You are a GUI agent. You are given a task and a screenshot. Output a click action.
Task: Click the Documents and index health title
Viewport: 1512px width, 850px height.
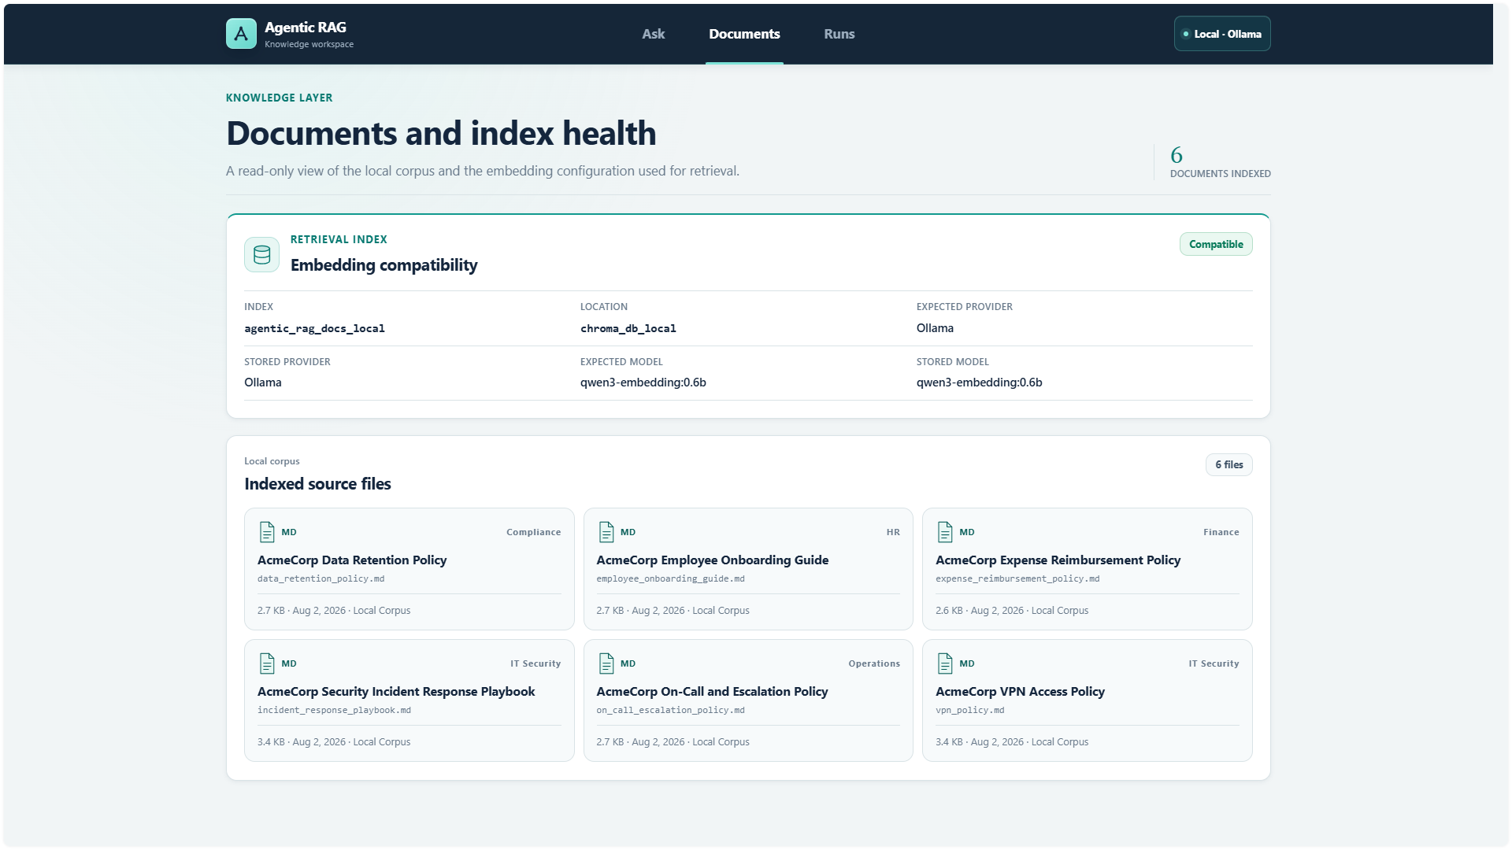pos(441,133)
